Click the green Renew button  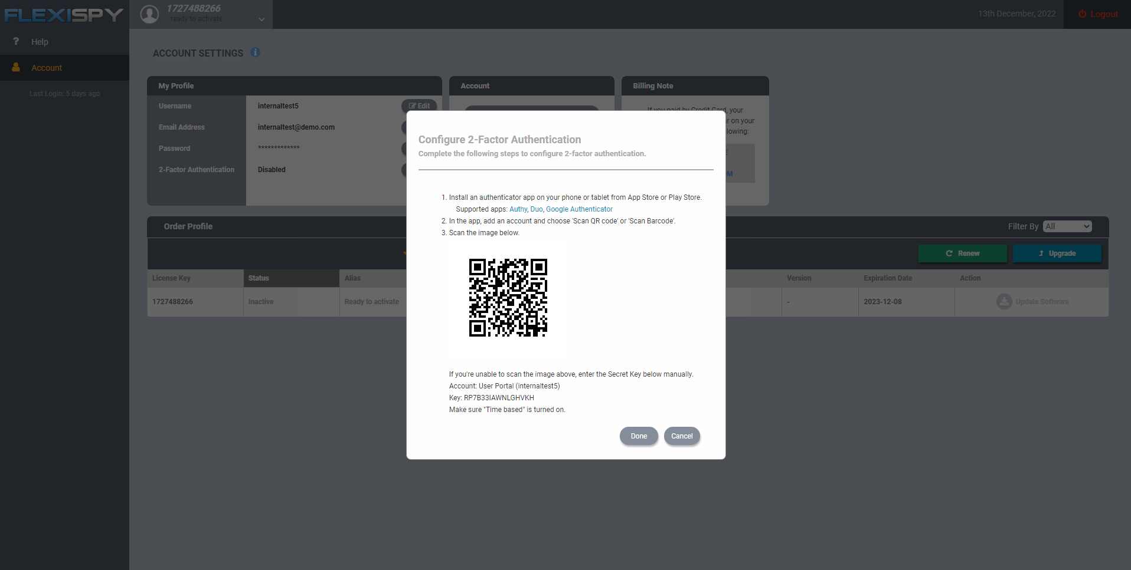pos(963,253)
